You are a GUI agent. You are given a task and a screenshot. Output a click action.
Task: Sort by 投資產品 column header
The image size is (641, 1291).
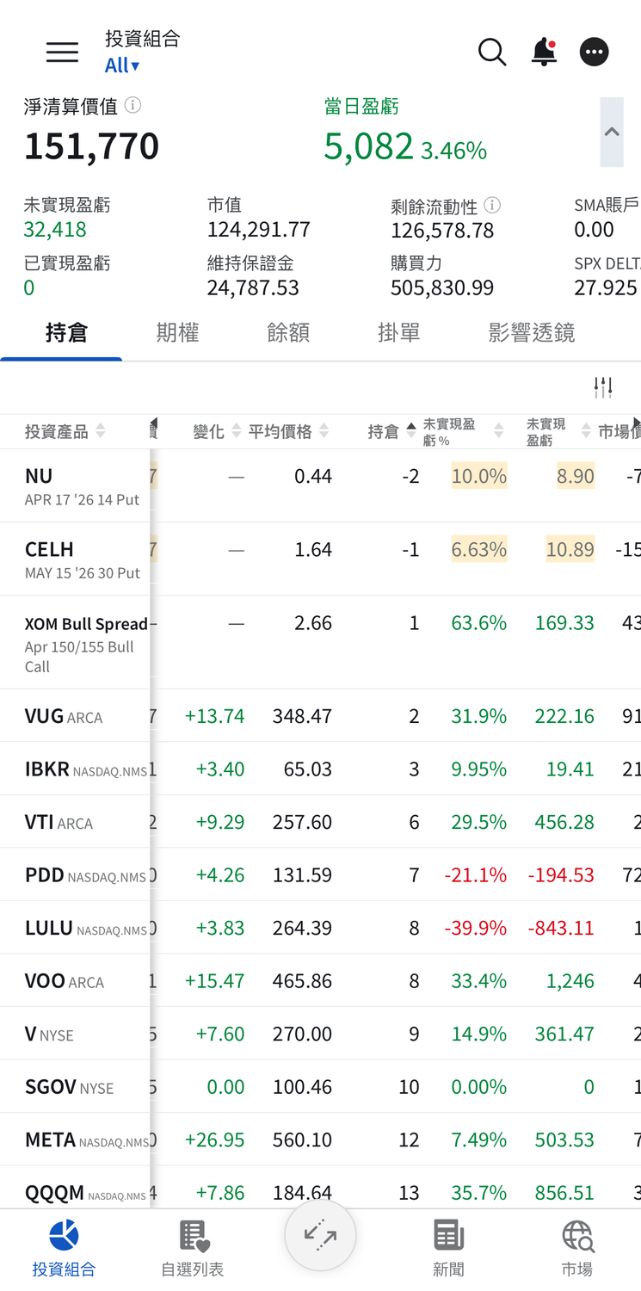pyautogui.click(x=65, y=431)
